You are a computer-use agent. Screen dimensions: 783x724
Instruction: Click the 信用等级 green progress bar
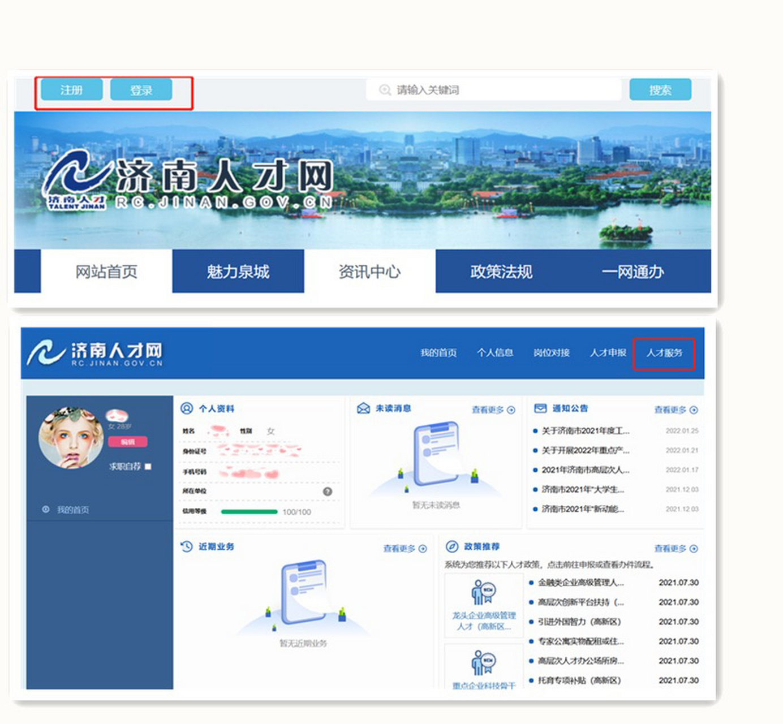pos(249,512)
